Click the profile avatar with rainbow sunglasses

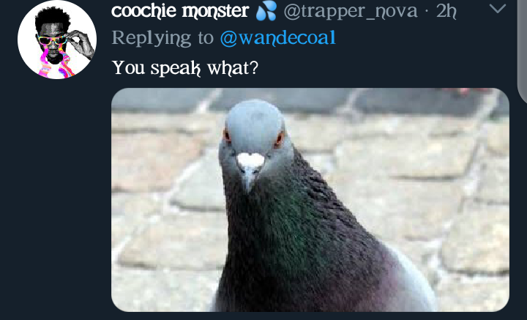tap(57, 40)
